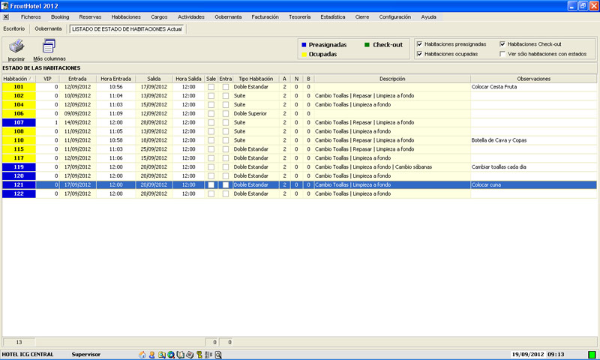Switch to the Escritorio tab
Screen dimensions: 600x360
point(14,28)
